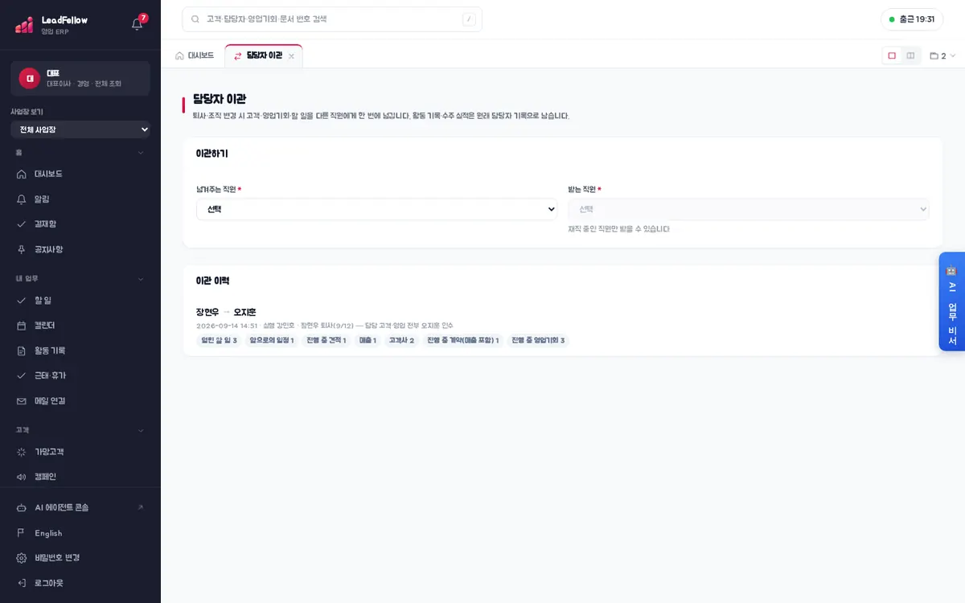This screenshot has width=965, height=603.
Task: Click the 근태·휴가 check icon
Action: pyautogui.click(x=22, y=375)
